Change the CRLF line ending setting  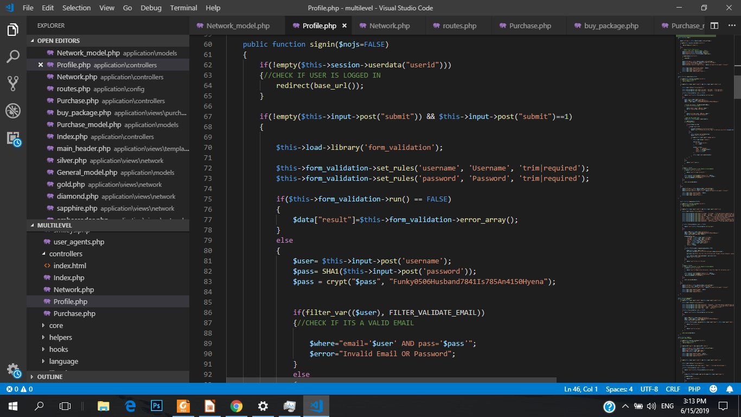click(673, 389)
